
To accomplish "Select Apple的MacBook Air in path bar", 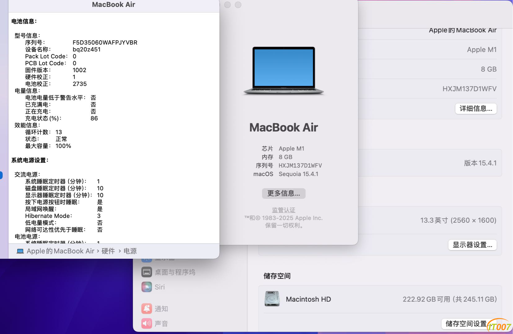I will click(x=60, y=251).
